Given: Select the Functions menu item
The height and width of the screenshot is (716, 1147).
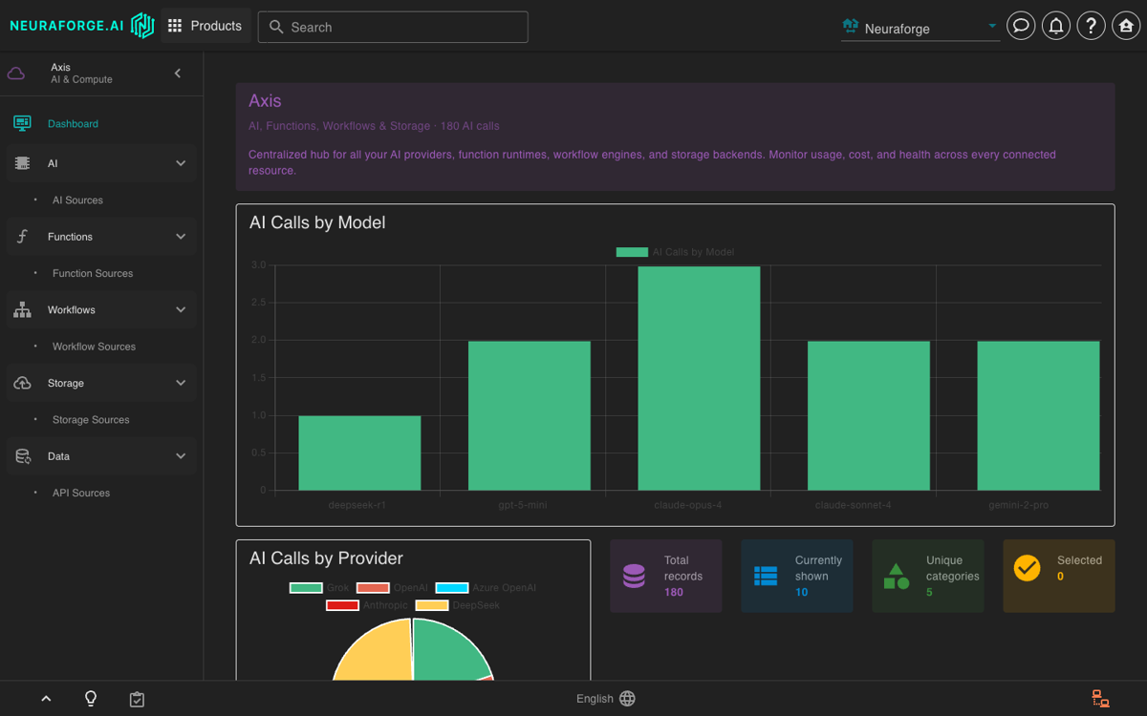Looking at the screenshot, I should click(x=101, y=237).
